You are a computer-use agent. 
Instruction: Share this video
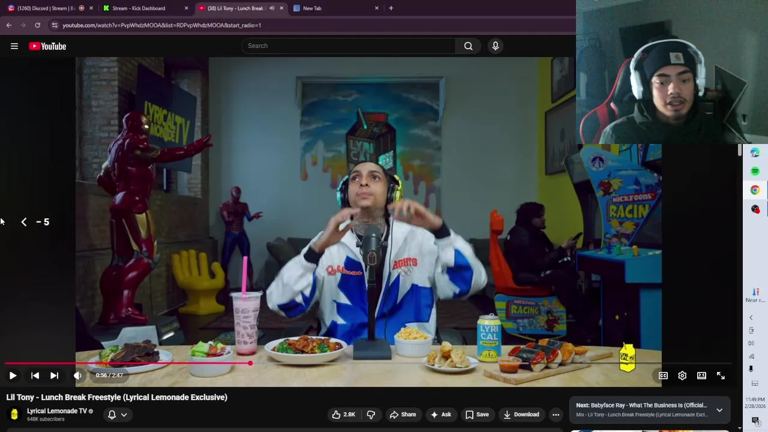pos(403,415)
